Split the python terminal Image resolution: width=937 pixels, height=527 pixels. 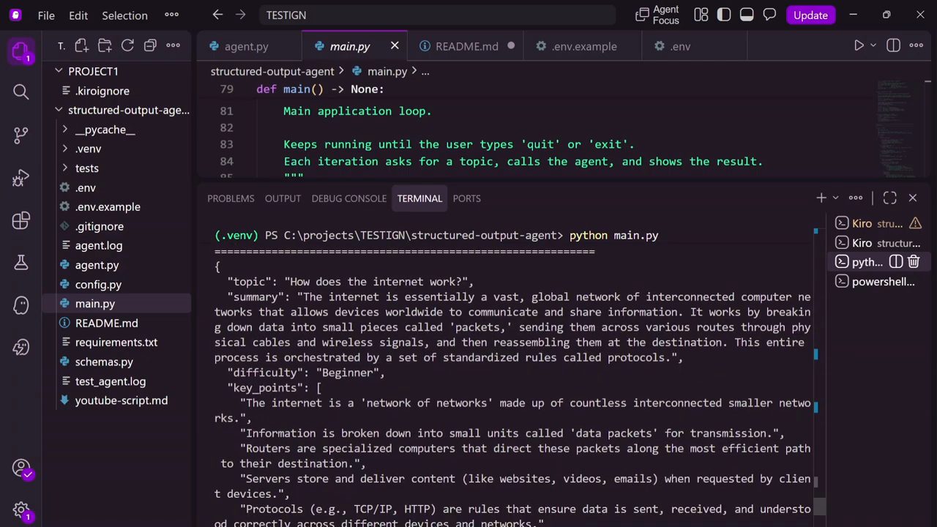[896, 261]
